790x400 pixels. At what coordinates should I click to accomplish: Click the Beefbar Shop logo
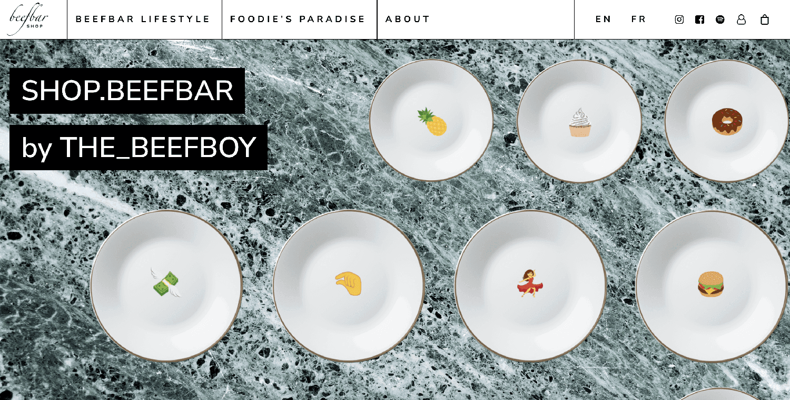coord(29,19)
